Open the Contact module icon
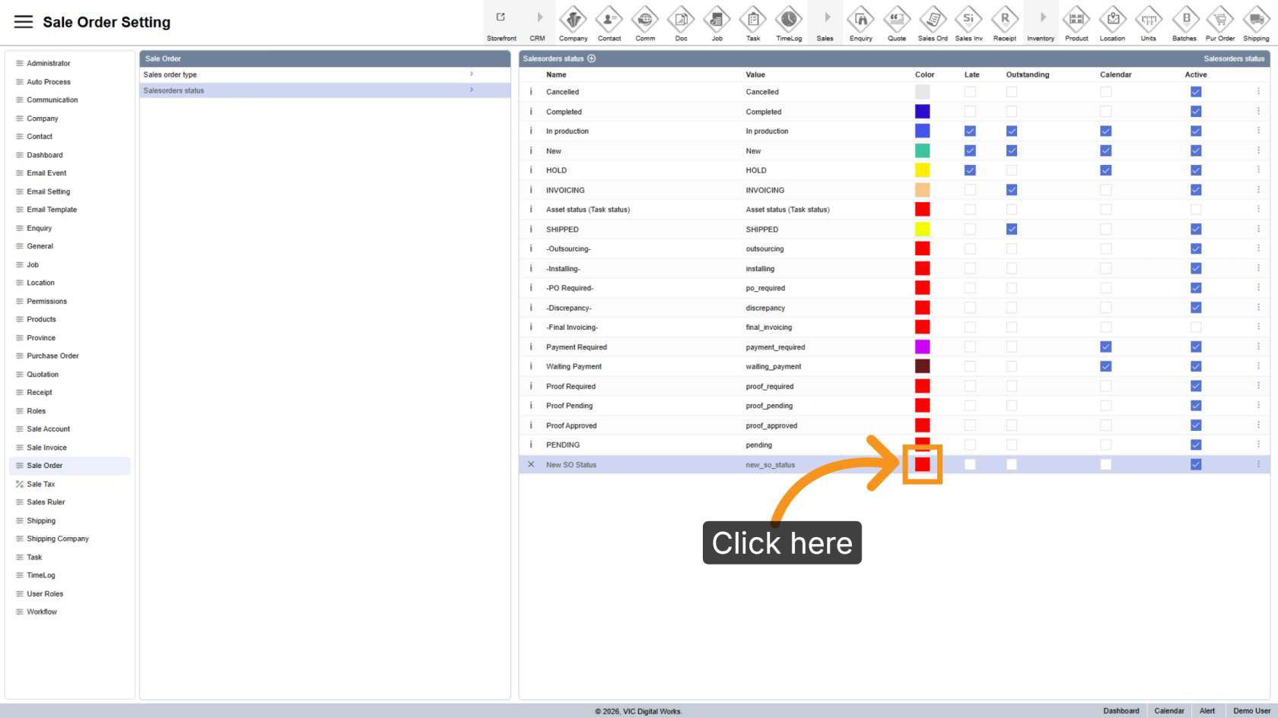The width and height of the screenshot is (1278, 718). pos(609,23)
